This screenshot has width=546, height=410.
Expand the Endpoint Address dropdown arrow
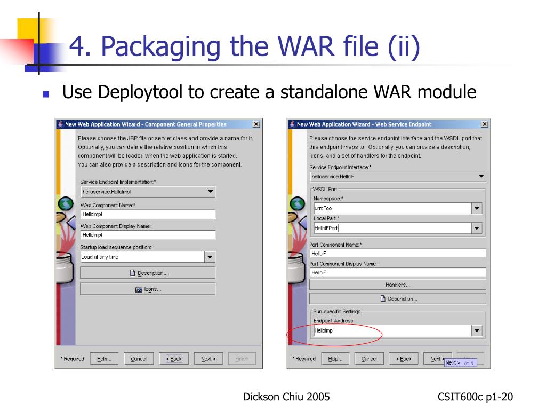(x=477, y=330)
